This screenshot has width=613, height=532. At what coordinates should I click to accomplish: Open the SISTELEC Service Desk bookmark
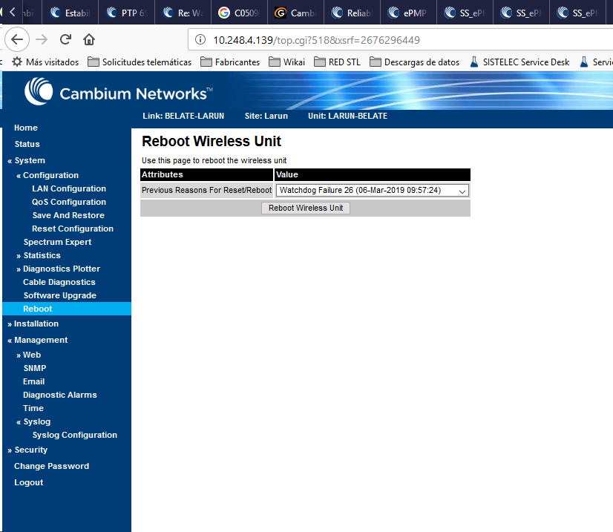click(519, 62)
